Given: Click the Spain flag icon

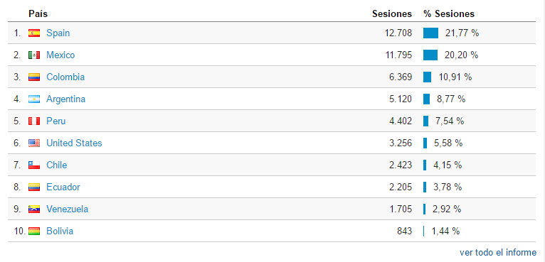Looking at the screenshot, I should [34, 33].
